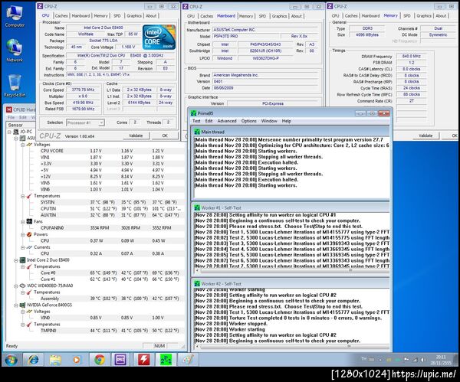460x382 pixels.
Task: Click the Worker #1 Self-Test window icon
Action: pyautogui.click(x=197, y=207)
